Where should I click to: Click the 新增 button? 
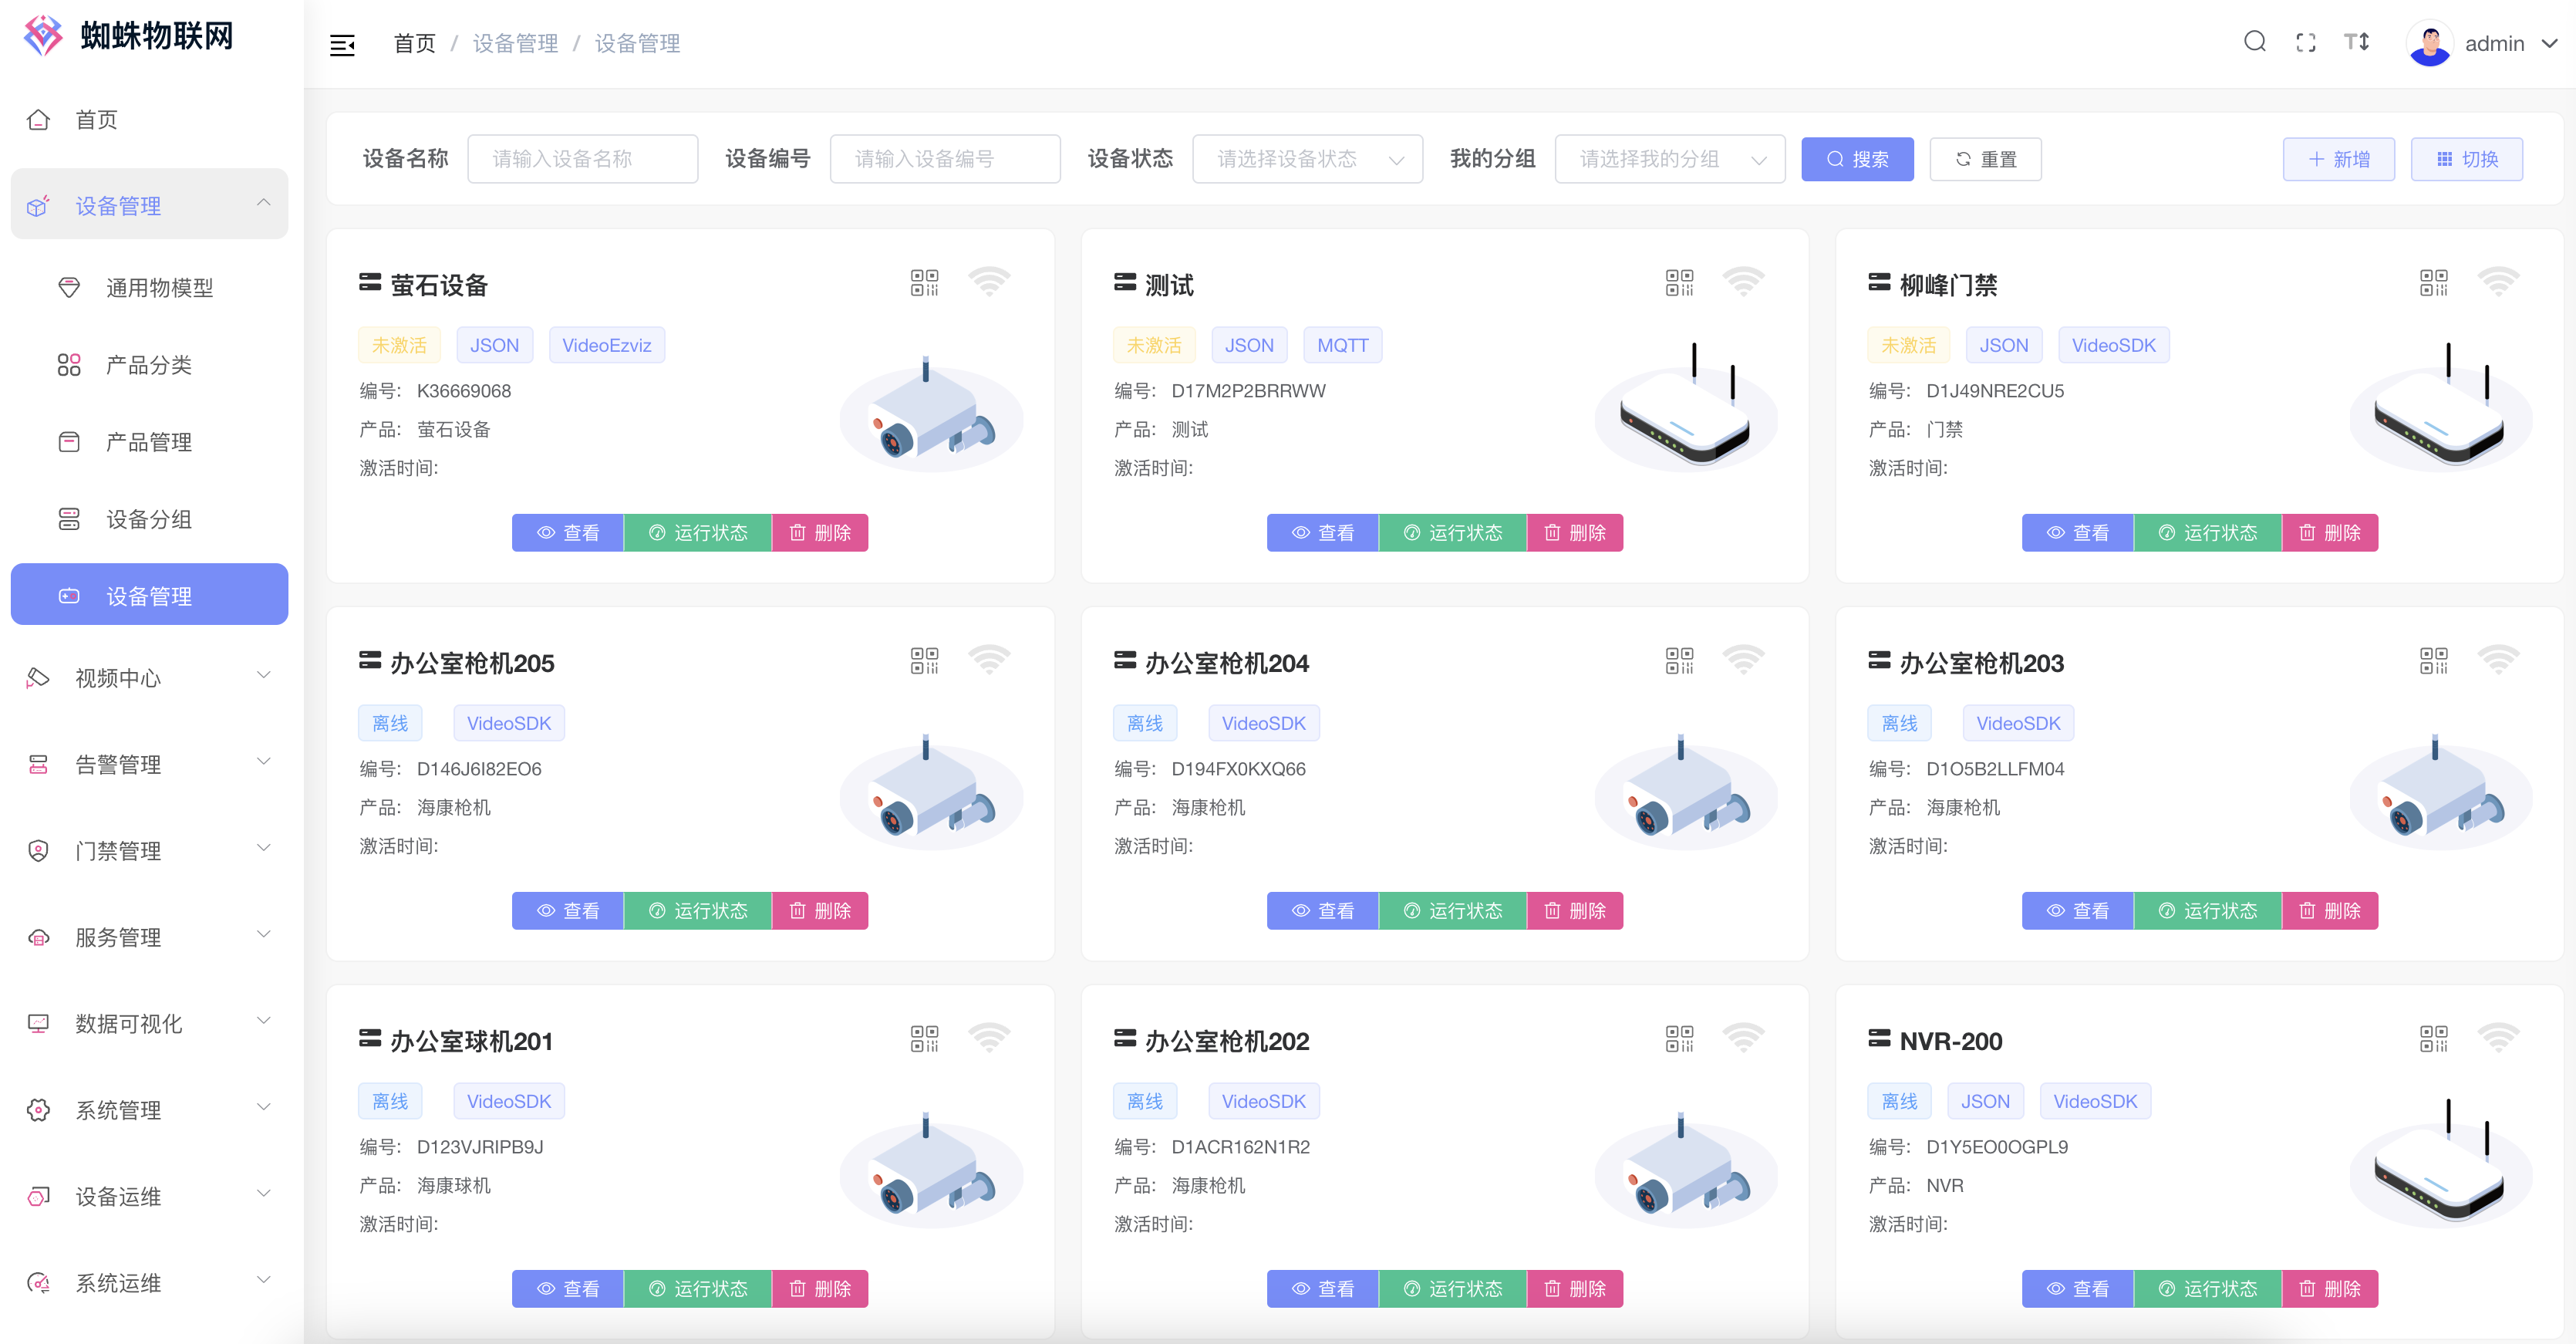click(x=2338, y=159)
